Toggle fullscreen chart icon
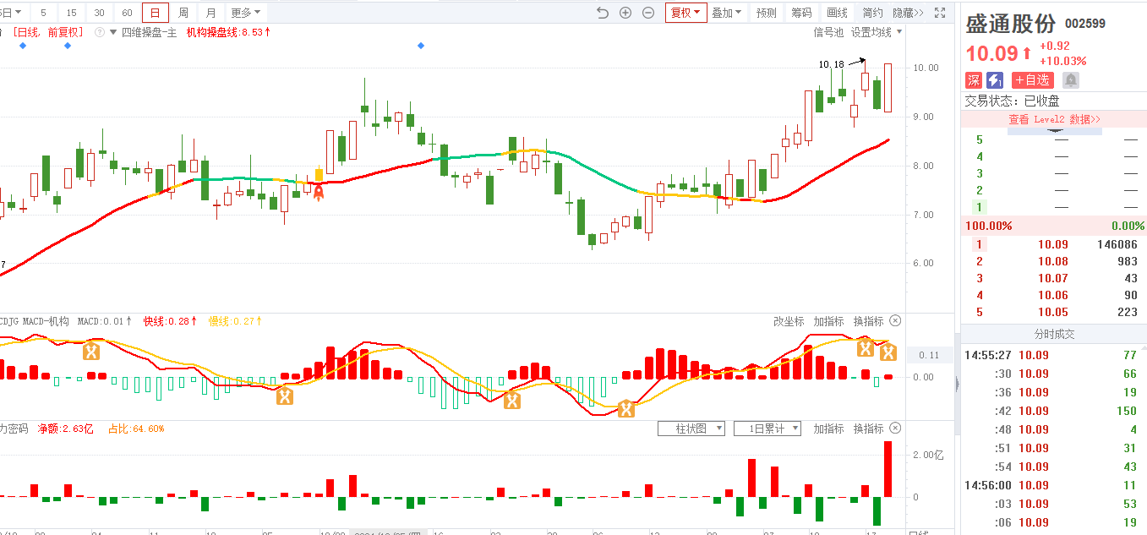This screenshot has height=535, width=1147. pos(942,13)
